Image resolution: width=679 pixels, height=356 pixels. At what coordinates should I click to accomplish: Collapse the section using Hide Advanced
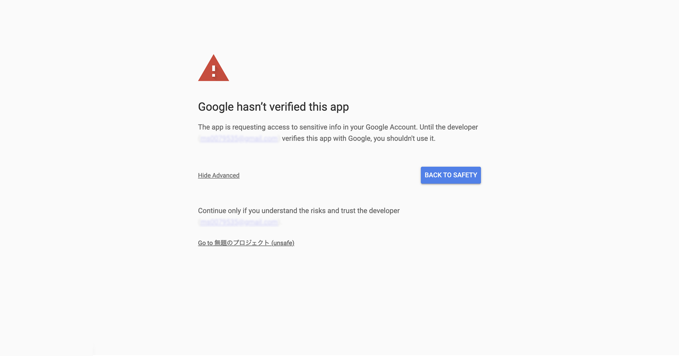coord(218,175)
